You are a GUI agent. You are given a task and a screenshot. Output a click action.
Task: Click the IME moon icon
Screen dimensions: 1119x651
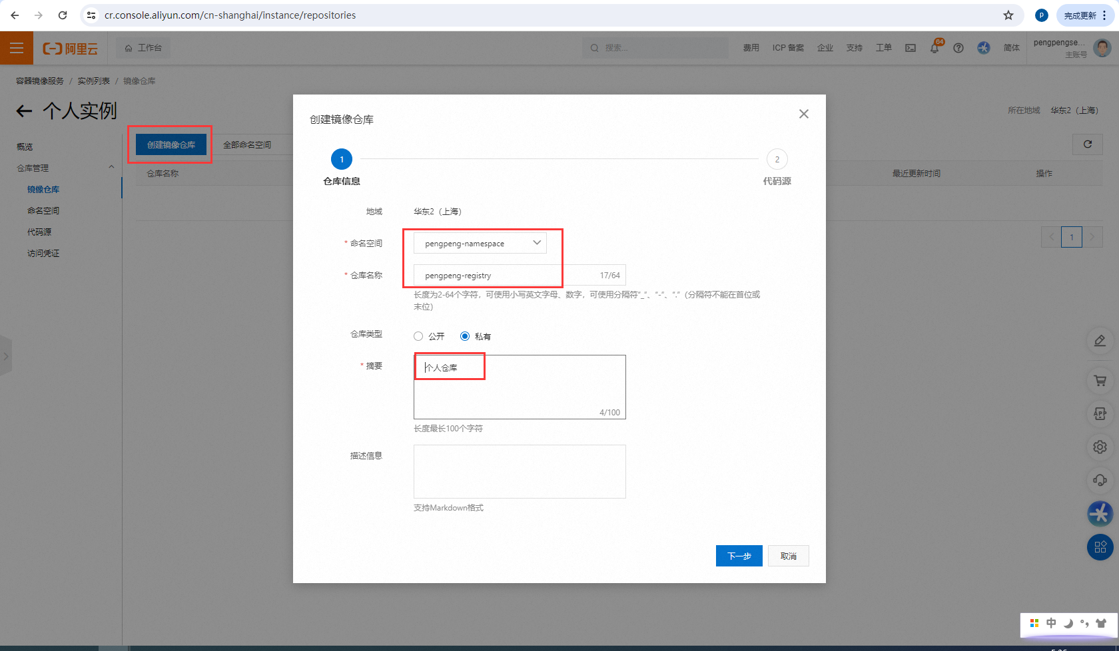coord(1068,624)
